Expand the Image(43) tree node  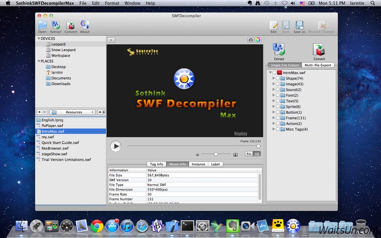(x=272, y=84)
